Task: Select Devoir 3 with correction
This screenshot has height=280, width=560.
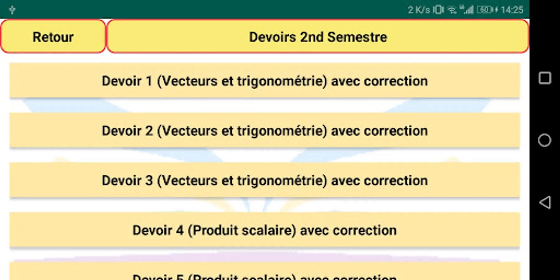Action: [x=264, y=180]
